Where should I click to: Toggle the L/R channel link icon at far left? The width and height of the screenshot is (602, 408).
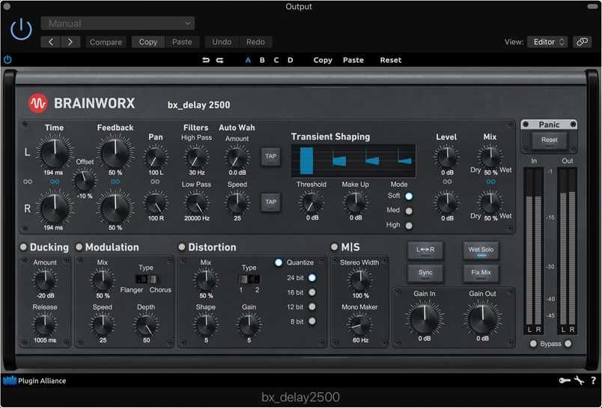[28, 182]
